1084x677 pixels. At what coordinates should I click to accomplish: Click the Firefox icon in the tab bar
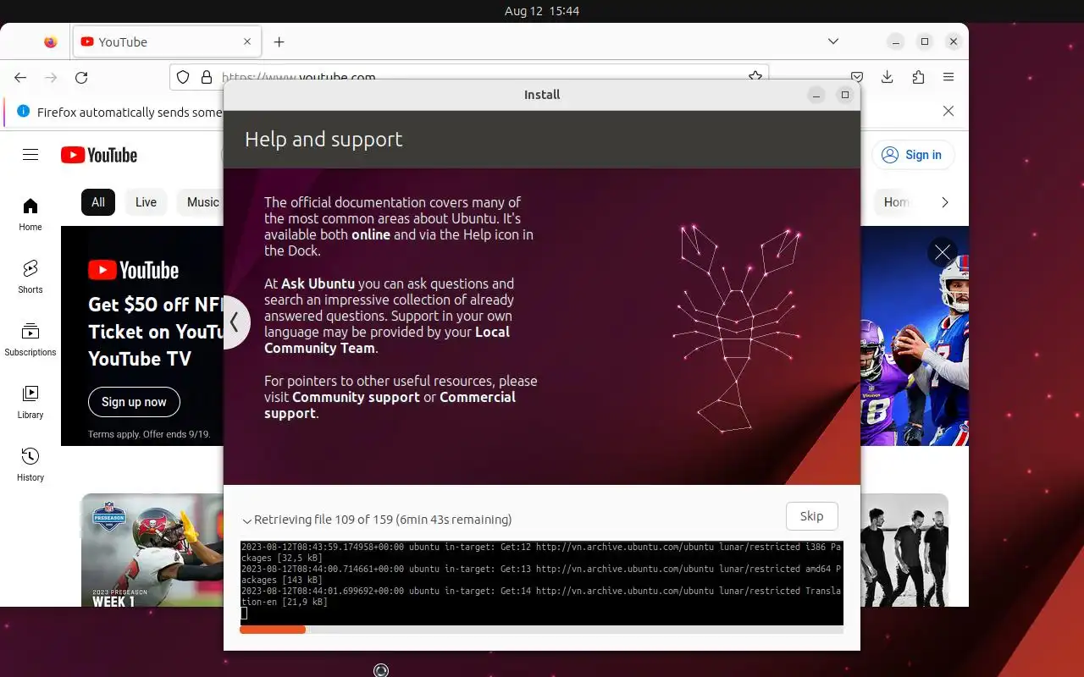[x=51, y=41]
